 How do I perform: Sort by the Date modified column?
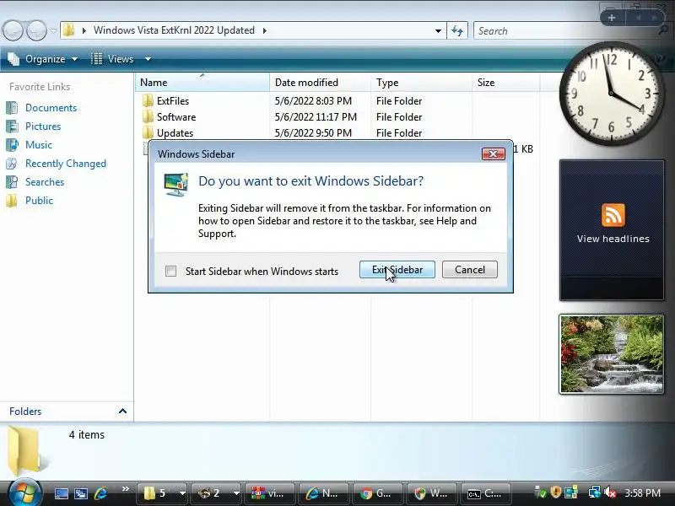[320, 82]
